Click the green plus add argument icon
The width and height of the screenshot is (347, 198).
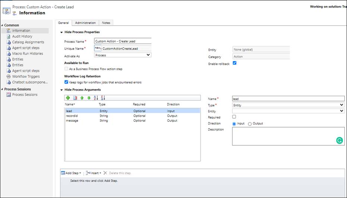[x=68, y=98]
